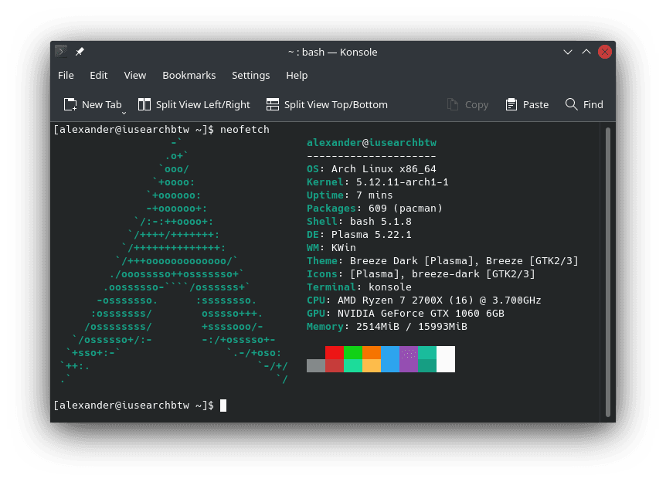The width and height of the screenshot is (666, 482).
Task: Click the light blue color block
Action: 390,359
